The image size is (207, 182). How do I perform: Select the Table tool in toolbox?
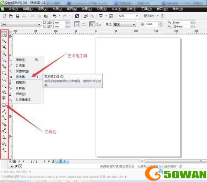(x=4, y=105)
